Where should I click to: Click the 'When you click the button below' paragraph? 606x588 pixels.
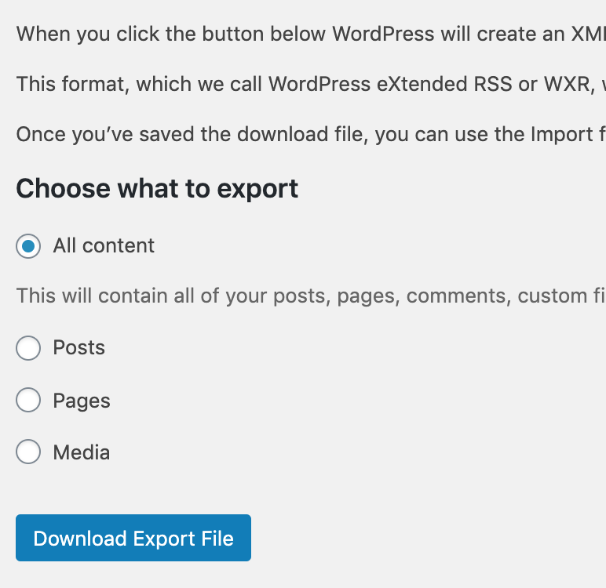tap(311, 34)
